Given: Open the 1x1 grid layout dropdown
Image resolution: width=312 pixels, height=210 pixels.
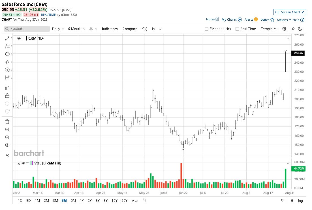Looking at the screenshot, I should [156, 29].
